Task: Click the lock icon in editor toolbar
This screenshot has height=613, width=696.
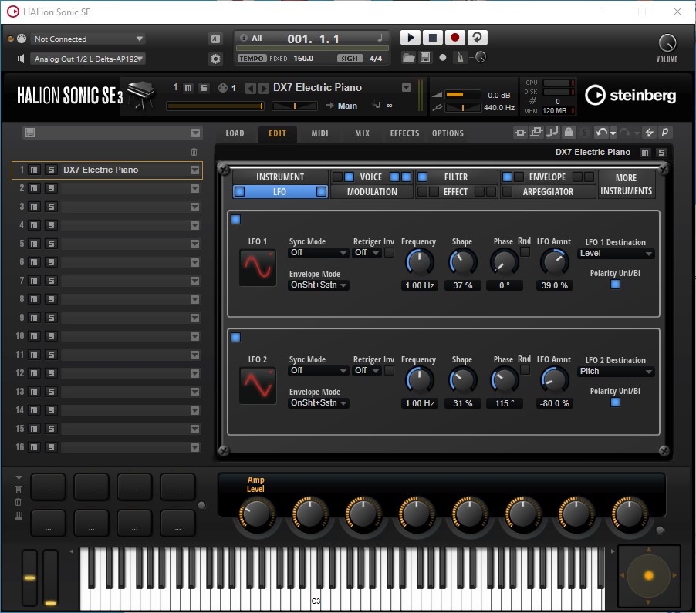Action: click(569, 132)
